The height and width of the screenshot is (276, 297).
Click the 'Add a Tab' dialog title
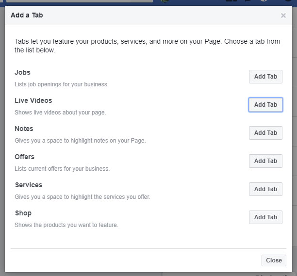coord(27,15)
